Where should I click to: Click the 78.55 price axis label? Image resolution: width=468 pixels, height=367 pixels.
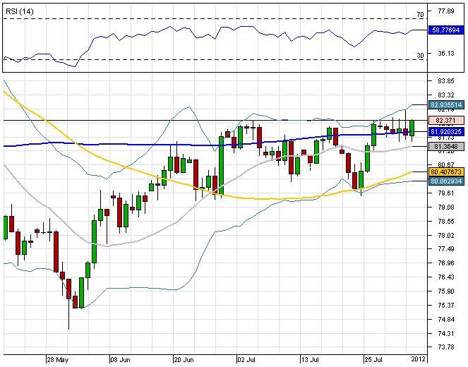[445, 222]
